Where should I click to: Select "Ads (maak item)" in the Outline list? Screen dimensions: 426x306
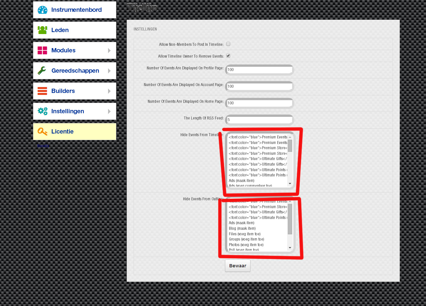(x=241, y=223)
